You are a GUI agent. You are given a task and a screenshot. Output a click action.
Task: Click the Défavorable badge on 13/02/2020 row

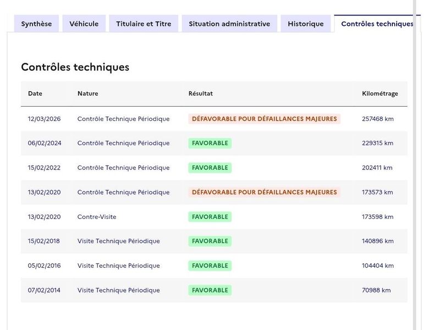click(264, 192)
